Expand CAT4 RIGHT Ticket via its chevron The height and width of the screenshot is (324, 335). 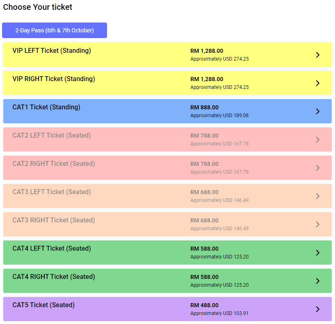(x=317, y=281)
